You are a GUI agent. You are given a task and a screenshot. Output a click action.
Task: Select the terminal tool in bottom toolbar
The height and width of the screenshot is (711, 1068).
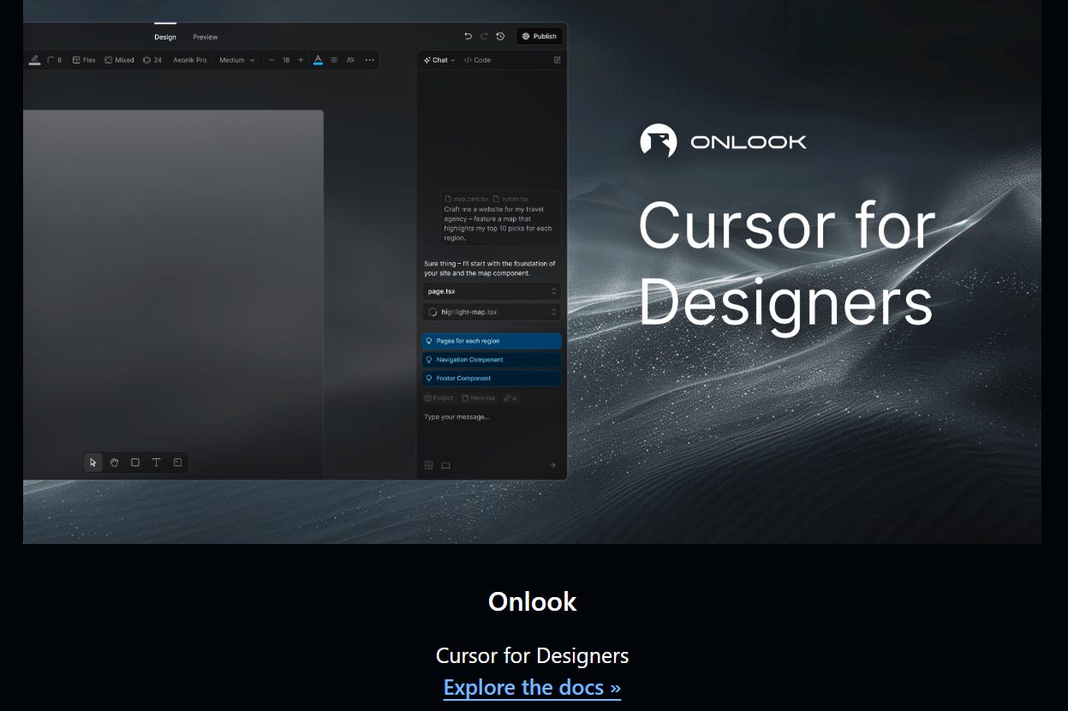(177, 463)
